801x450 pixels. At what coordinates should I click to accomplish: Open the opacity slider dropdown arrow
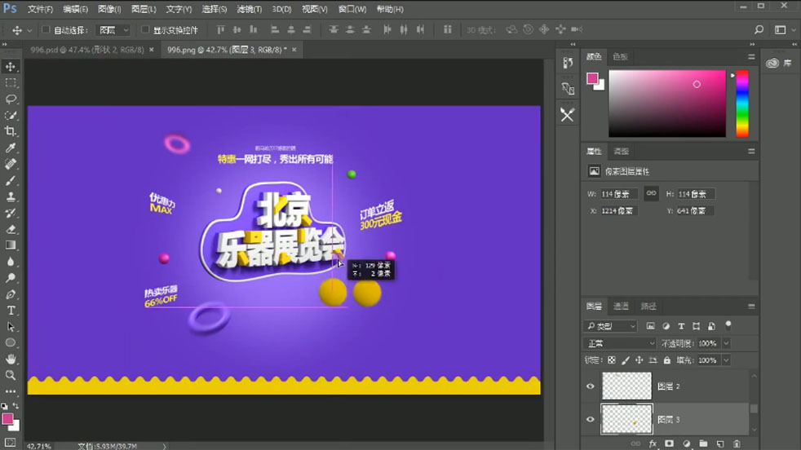click(x=726, y=343)
